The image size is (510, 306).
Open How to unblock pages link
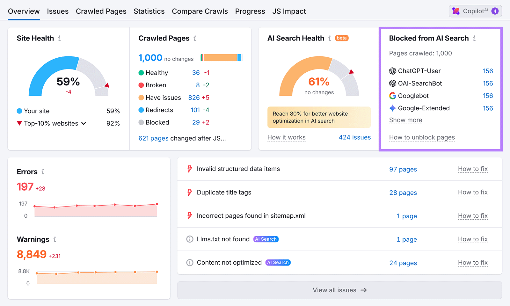click(422, 137)
